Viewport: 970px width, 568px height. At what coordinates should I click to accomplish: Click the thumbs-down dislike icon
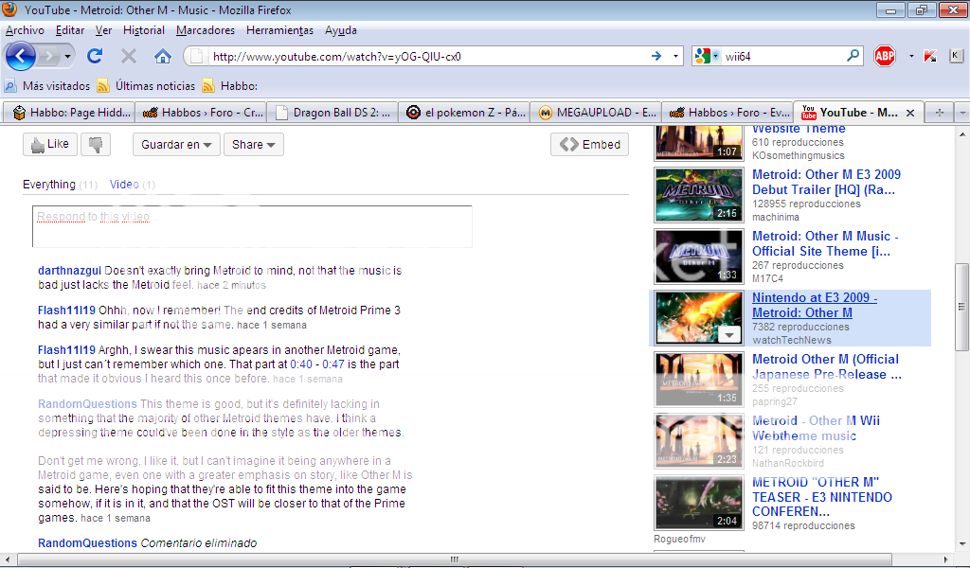pyautogui.click(x=96, y=144)
